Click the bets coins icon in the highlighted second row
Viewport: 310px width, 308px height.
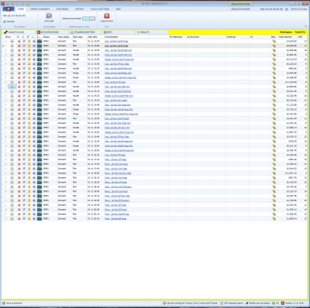point(274,46)
